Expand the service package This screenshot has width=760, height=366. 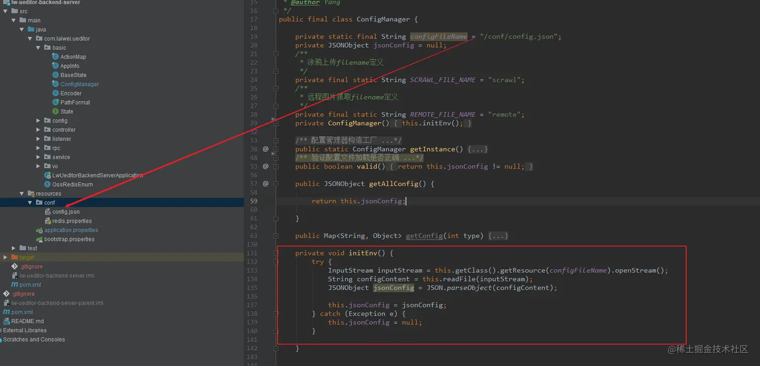tap(38, 157)
